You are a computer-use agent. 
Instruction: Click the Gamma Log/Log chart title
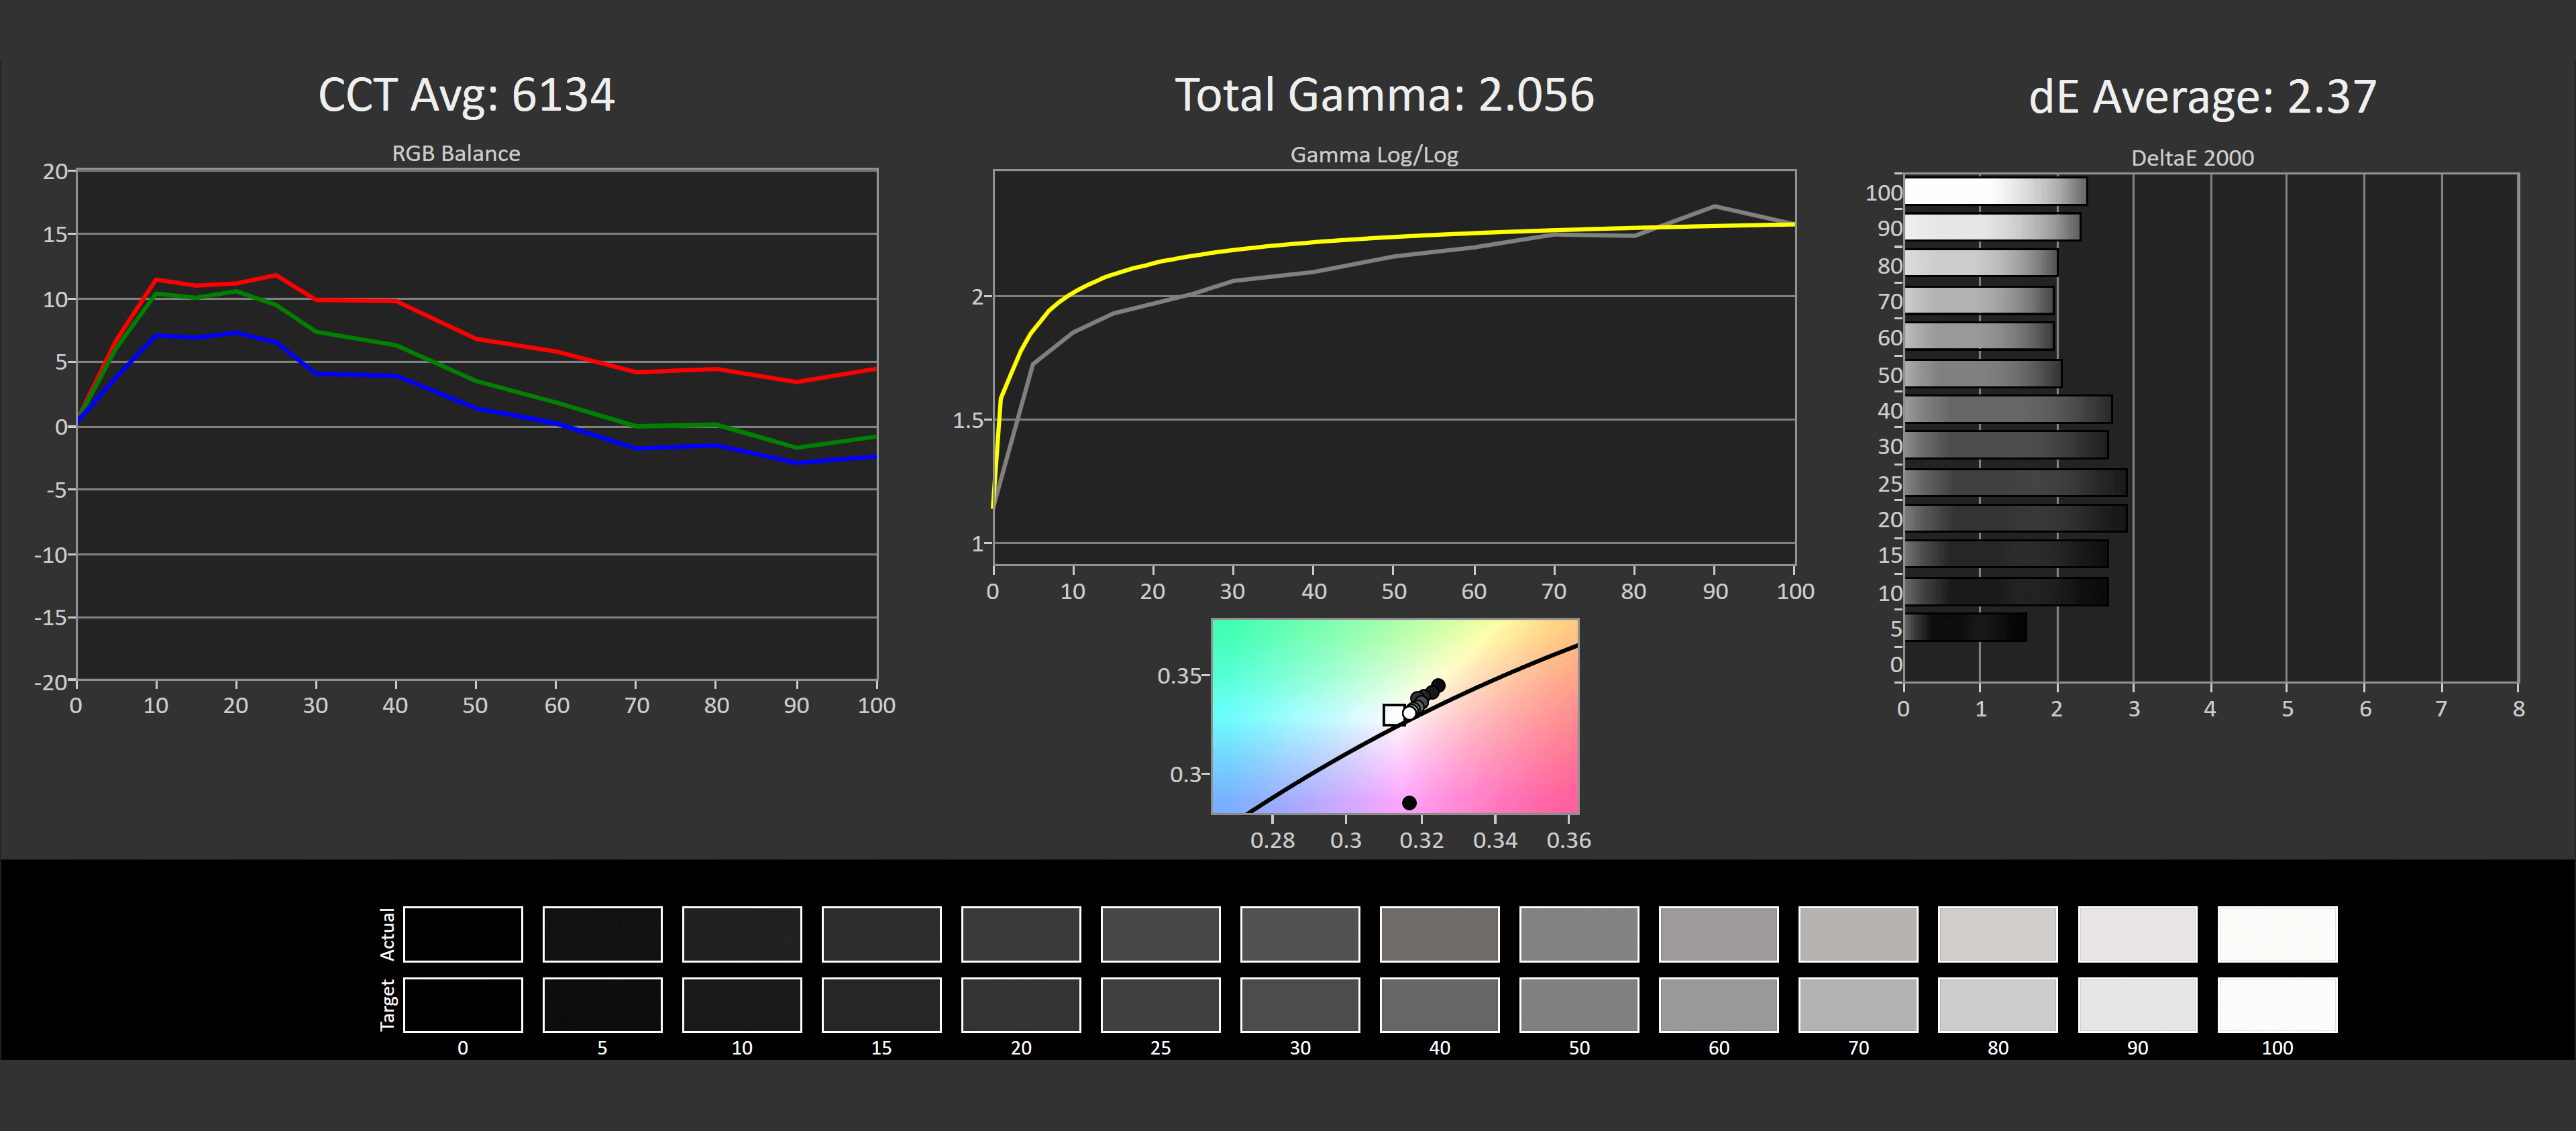pos(1374,155)
